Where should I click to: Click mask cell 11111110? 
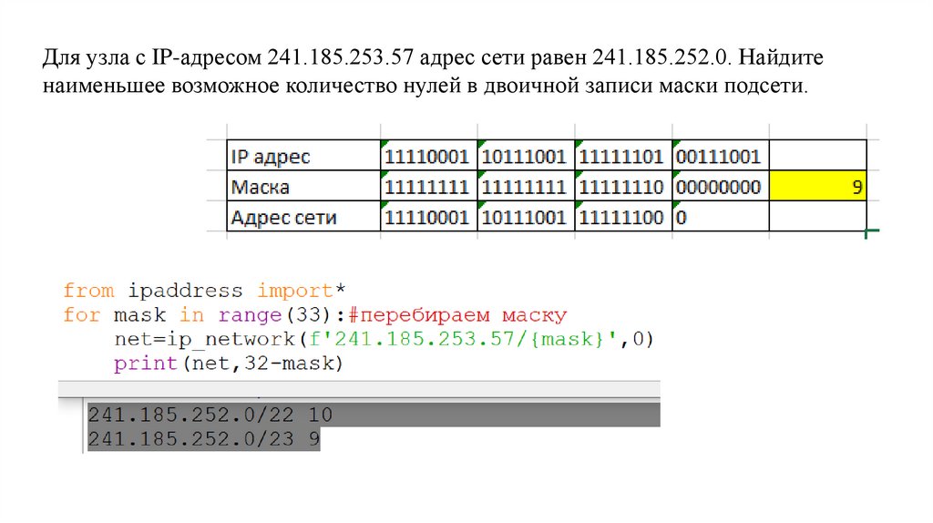[x=623, y=186]
